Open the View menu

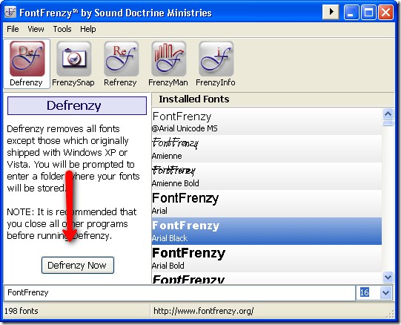(x=36, y=29)
